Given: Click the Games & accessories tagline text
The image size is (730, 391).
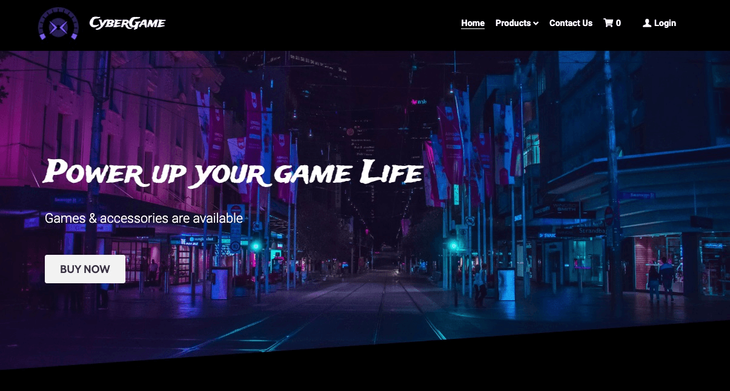Looking at the screenshot, I should pos(144,218).
